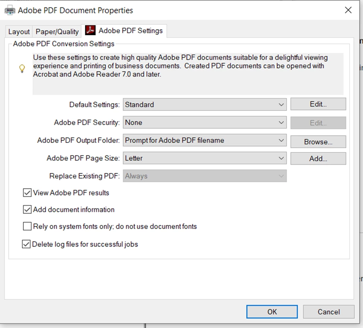
Task: Click the 'Adobe PDF Conversion Settings' group title
Action: (x=64, y=44)
